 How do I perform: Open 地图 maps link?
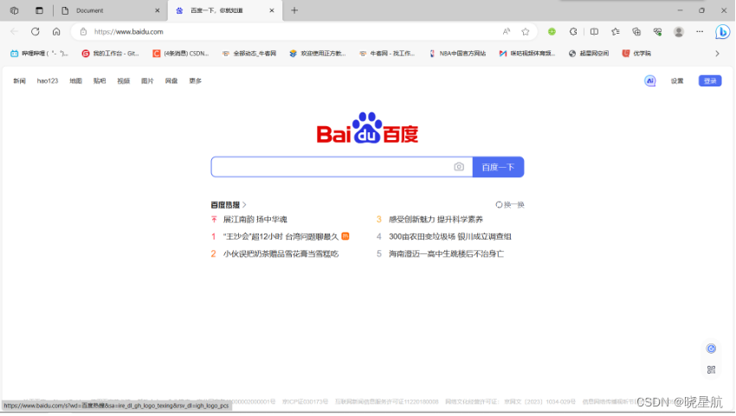click(x=75, y=80)
